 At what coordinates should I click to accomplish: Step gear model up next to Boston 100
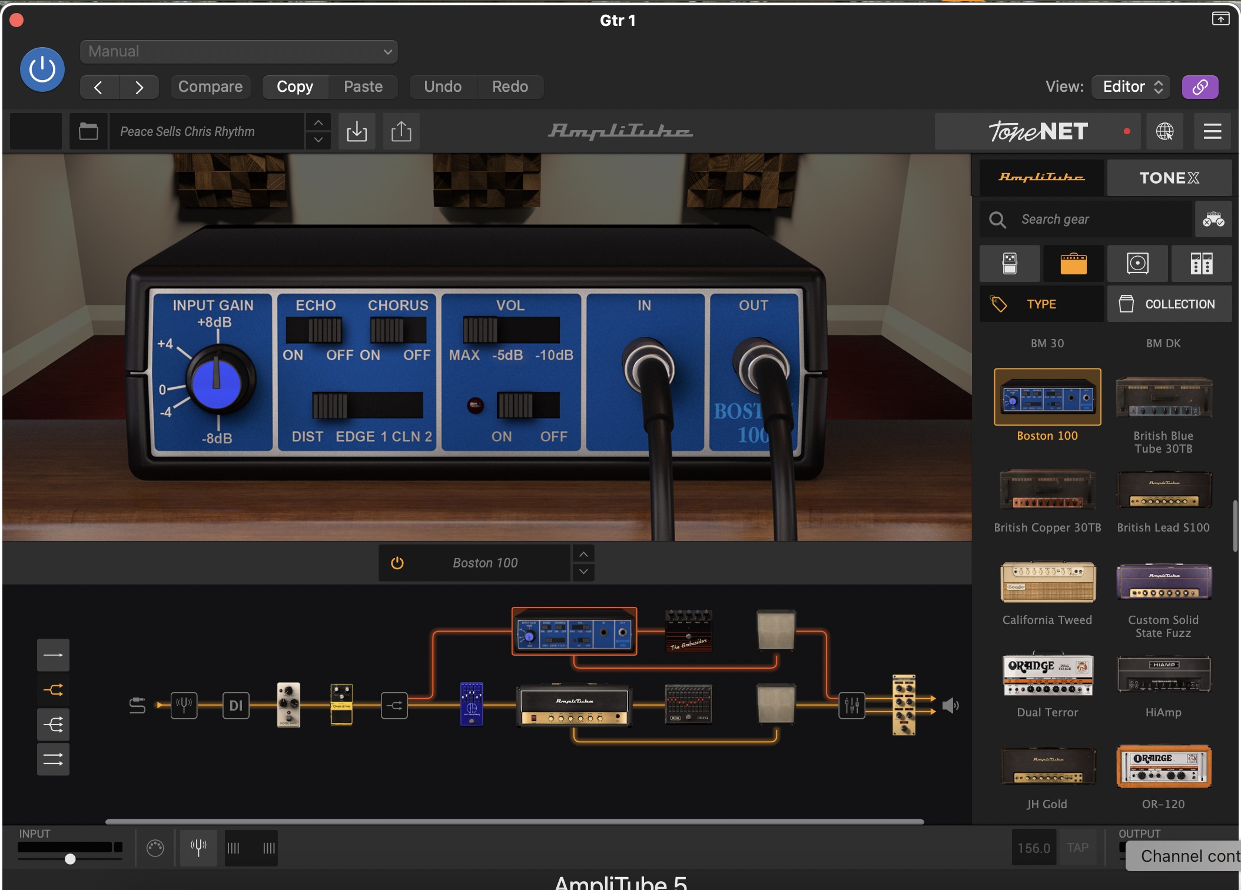pos(583,554)
